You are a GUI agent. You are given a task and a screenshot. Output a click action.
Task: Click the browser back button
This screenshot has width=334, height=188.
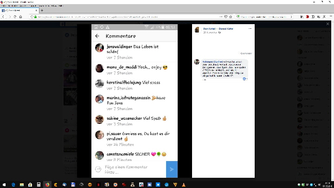pyautogui.click(x=4, y=17)
